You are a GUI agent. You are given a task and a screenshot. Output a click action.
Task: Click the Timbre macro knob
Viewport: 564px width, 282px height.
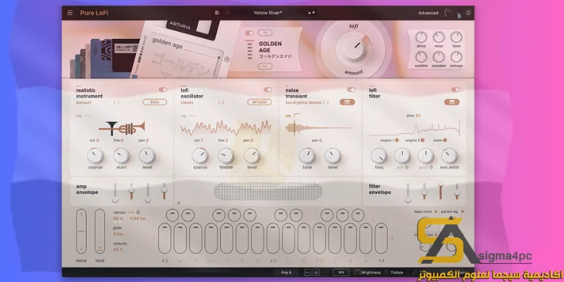click(x=386, y=273)
